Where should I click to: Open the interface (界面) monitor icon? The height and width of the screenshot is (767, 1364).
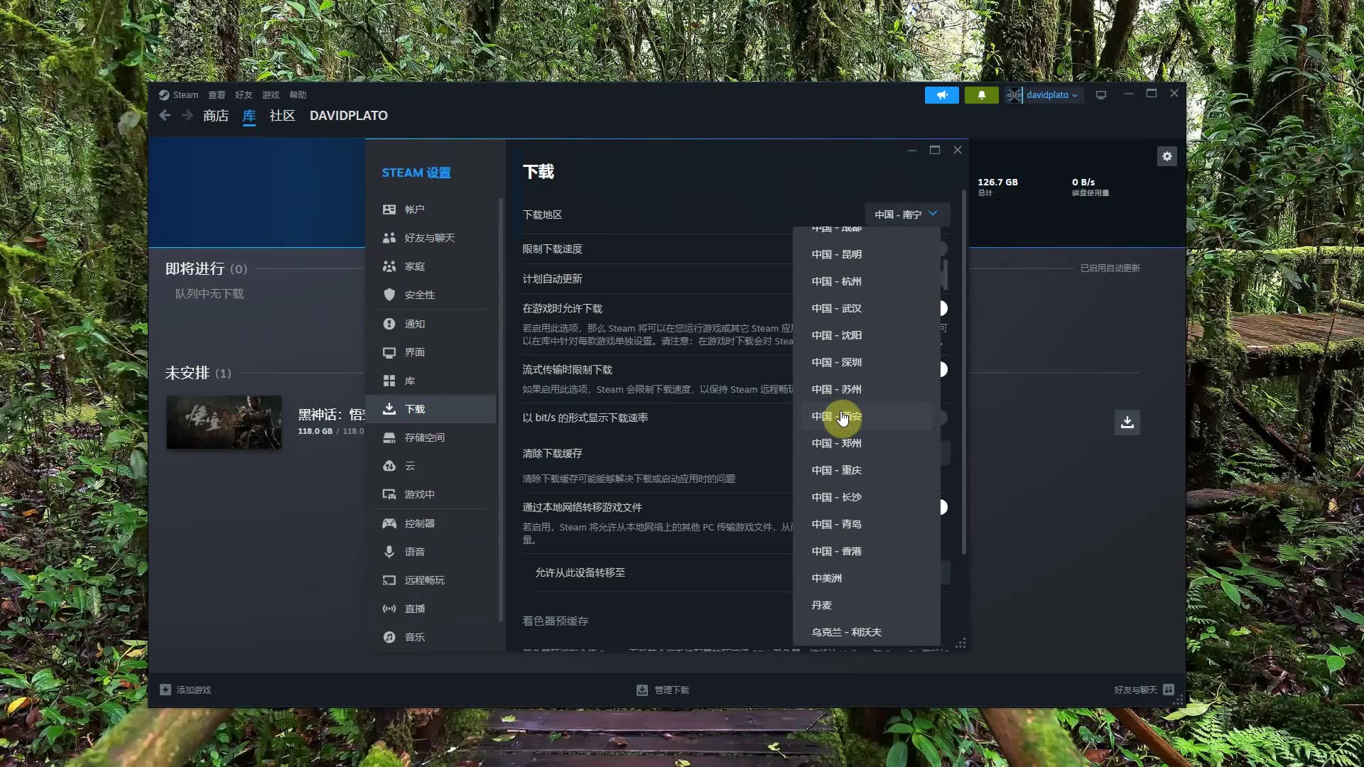coord(389,352)
